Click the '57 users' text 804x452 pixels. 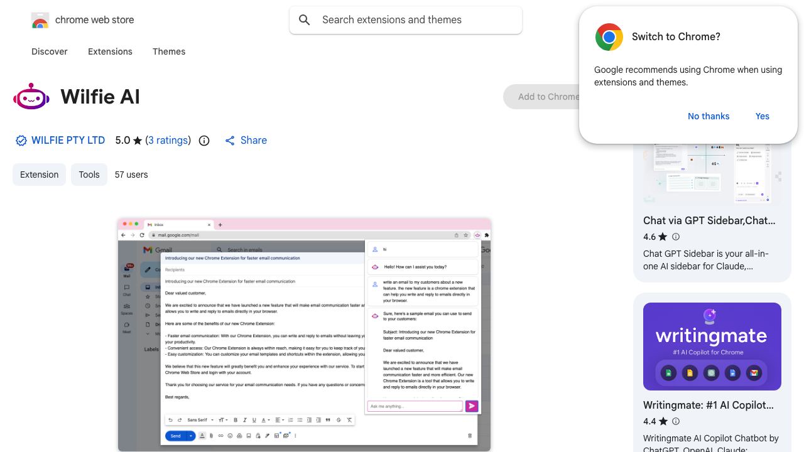[131, 175]
